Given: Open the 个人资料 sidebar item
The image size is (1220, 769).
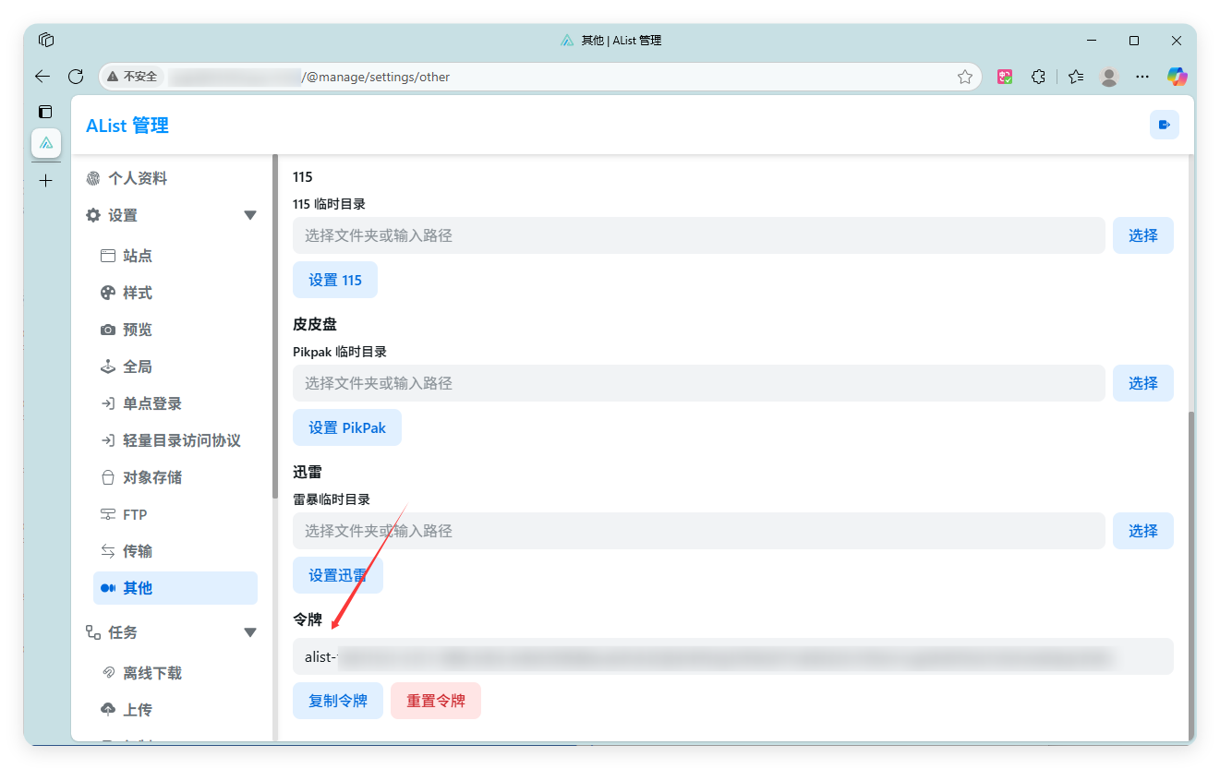Looking at the screenshot, I should click(x=138, y=178).
